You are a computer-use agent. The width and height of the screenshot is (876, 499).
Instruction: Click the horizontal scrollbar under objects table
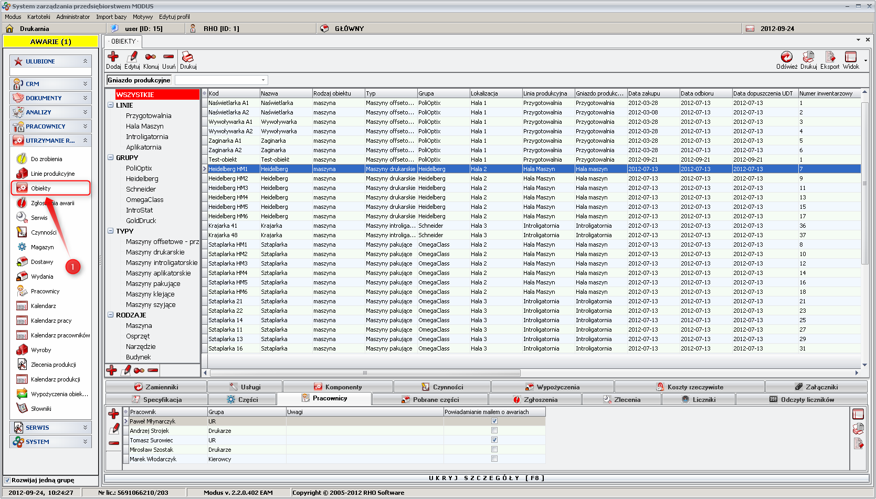click(x=365, y=373)
